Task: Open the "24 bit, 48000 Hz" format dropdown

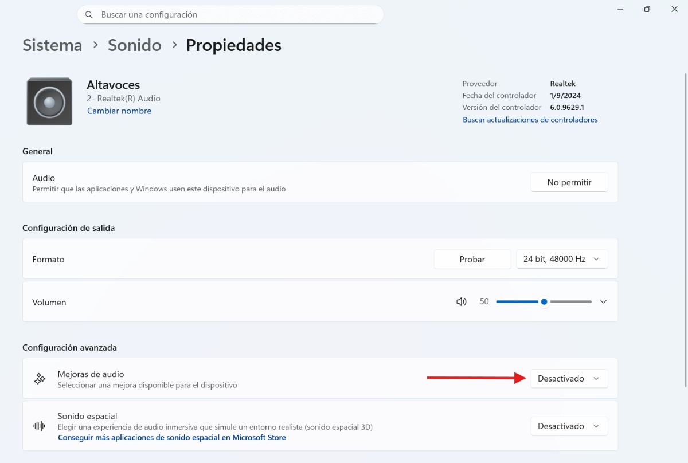Action: coord(562,259)
